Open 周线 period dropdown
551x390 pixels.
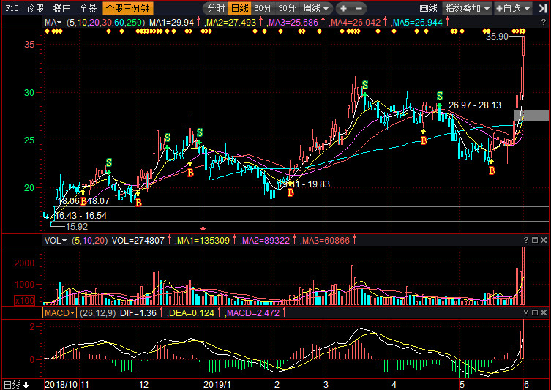316,9
